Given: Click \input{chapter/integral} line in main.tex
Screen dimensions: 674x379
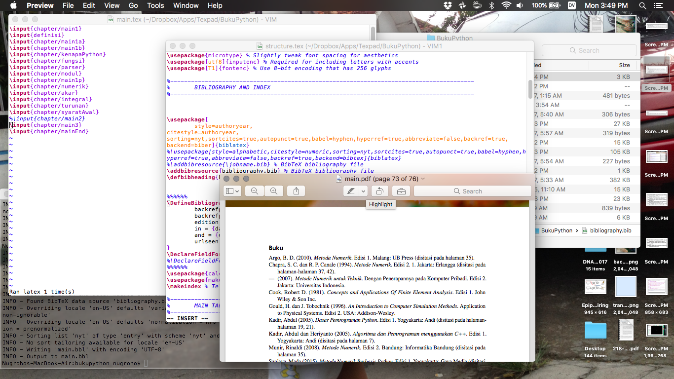Looking at the screenshot, I should [x=51, y=99].
